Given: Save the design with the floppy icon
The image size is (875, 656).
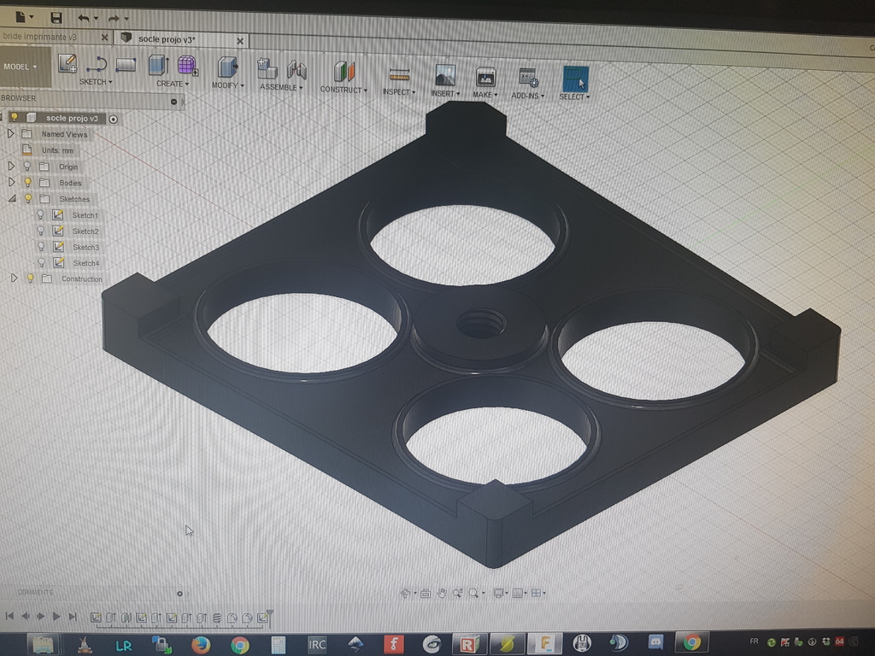Looking at the screenshot, I should [56, 18].
